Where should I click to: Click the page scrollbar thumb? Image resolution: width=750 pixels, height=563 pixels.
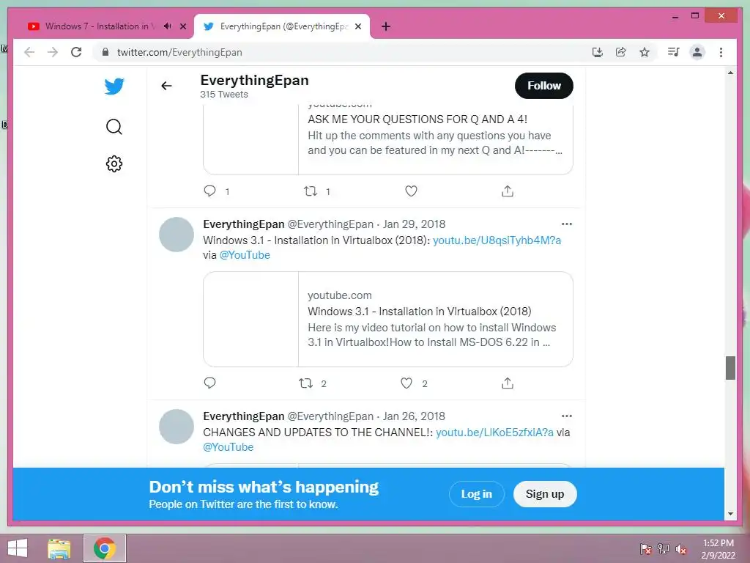point(730,368)
